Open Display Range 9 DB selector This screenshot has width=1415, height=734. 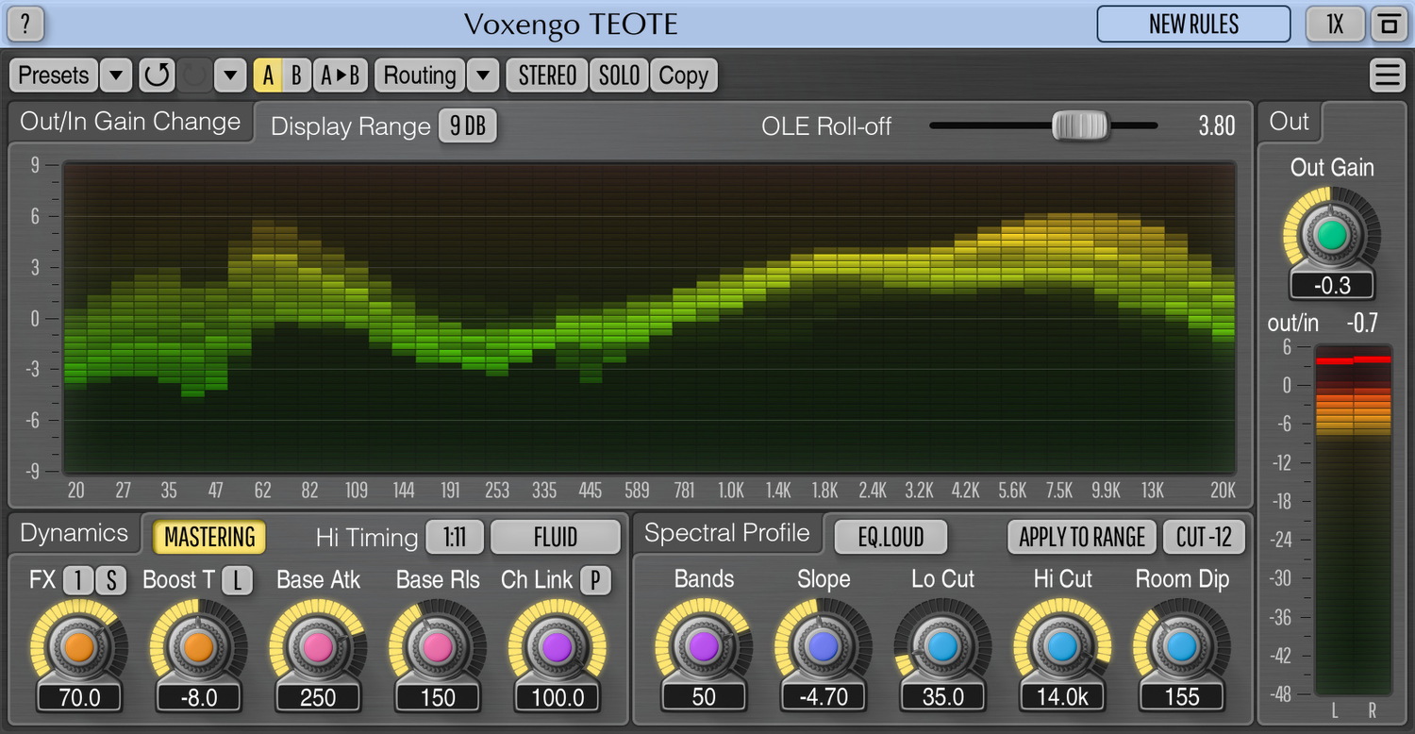(x=467, y=126)
